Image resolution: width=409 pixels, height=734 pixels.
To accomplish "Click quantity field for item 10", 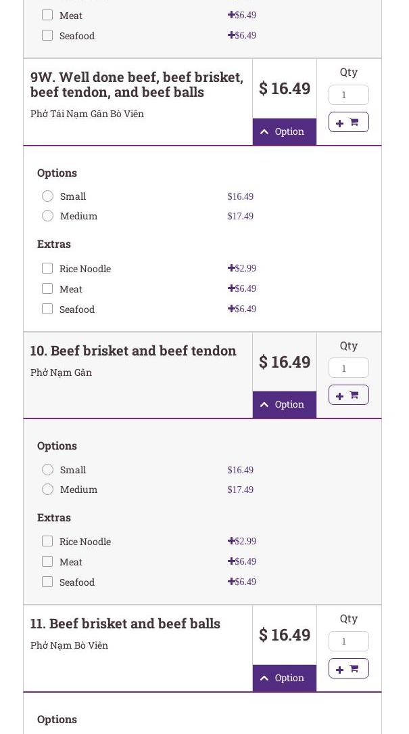I will click(x=348, y=368).
